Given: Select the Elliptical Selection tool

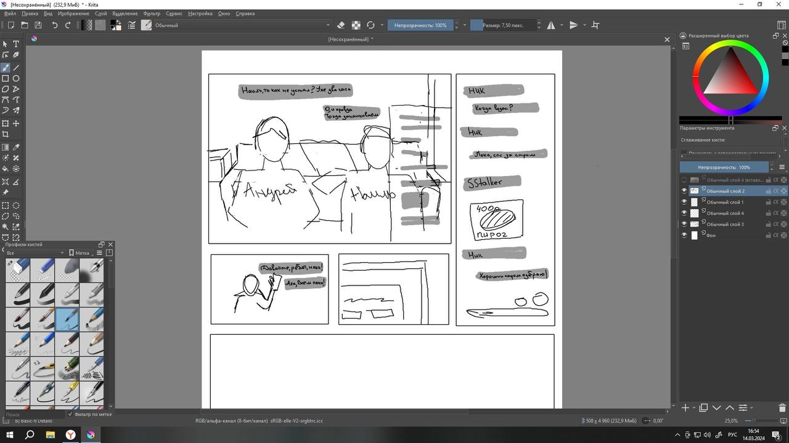Looking at the screenshot, I should pyautogui.click(x=16, y=206).
